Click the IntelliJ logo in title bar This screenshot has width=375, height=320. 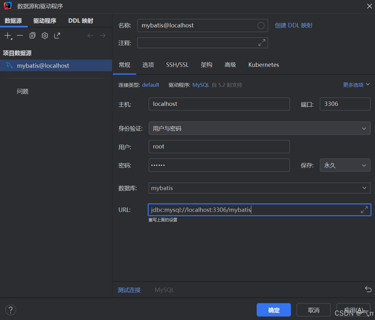pos(8,6)
